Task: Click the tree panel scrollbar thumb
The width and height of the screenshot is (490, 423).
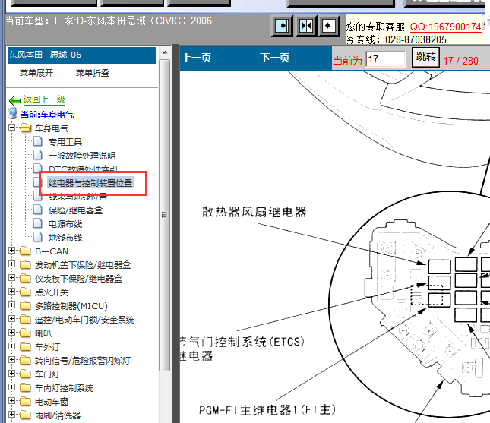Action: (165, 215)
